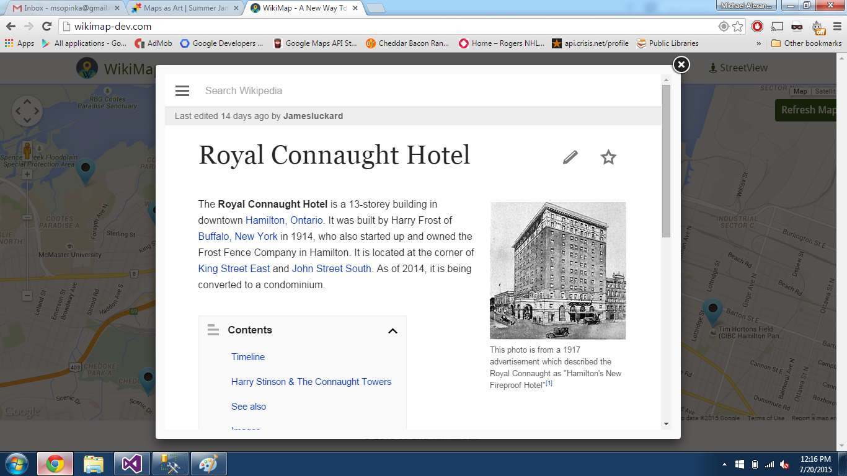Viewport: 847px width, 476px height.
Task: Click the location target icon in address bar
Action: [x=723, y=26]
